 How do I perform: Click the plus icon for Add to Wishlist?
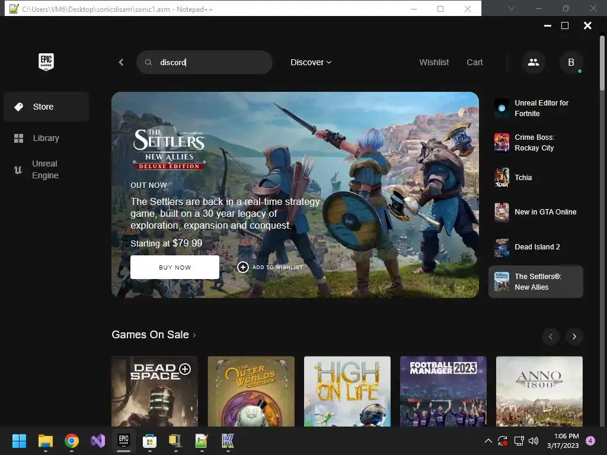pyautogui.click(x=242, y=267)
